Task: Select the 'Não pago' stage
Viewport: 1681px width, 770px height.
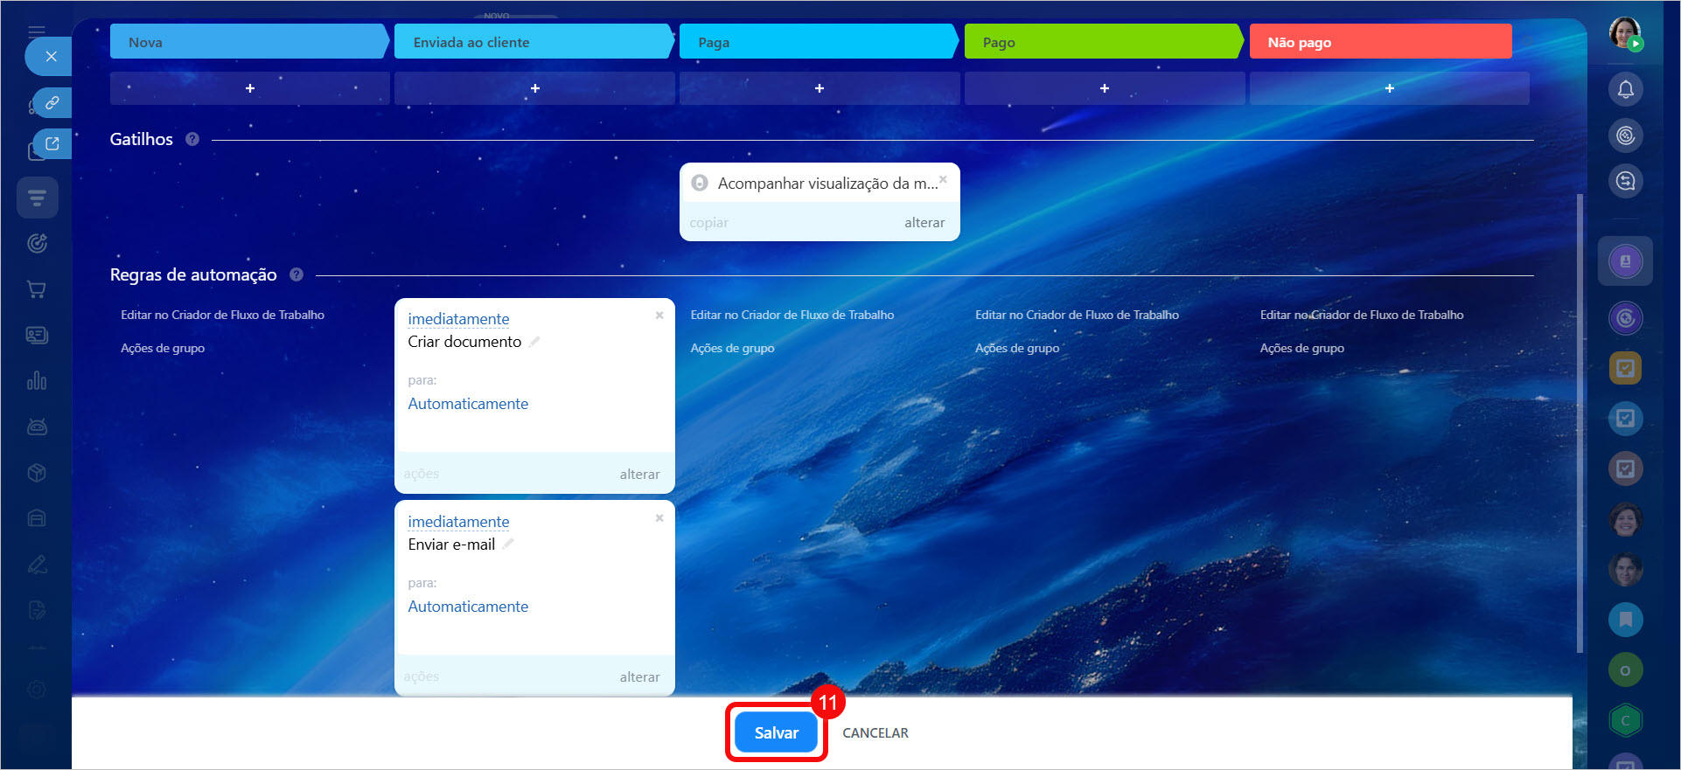Action: [x=1379, y=42]
